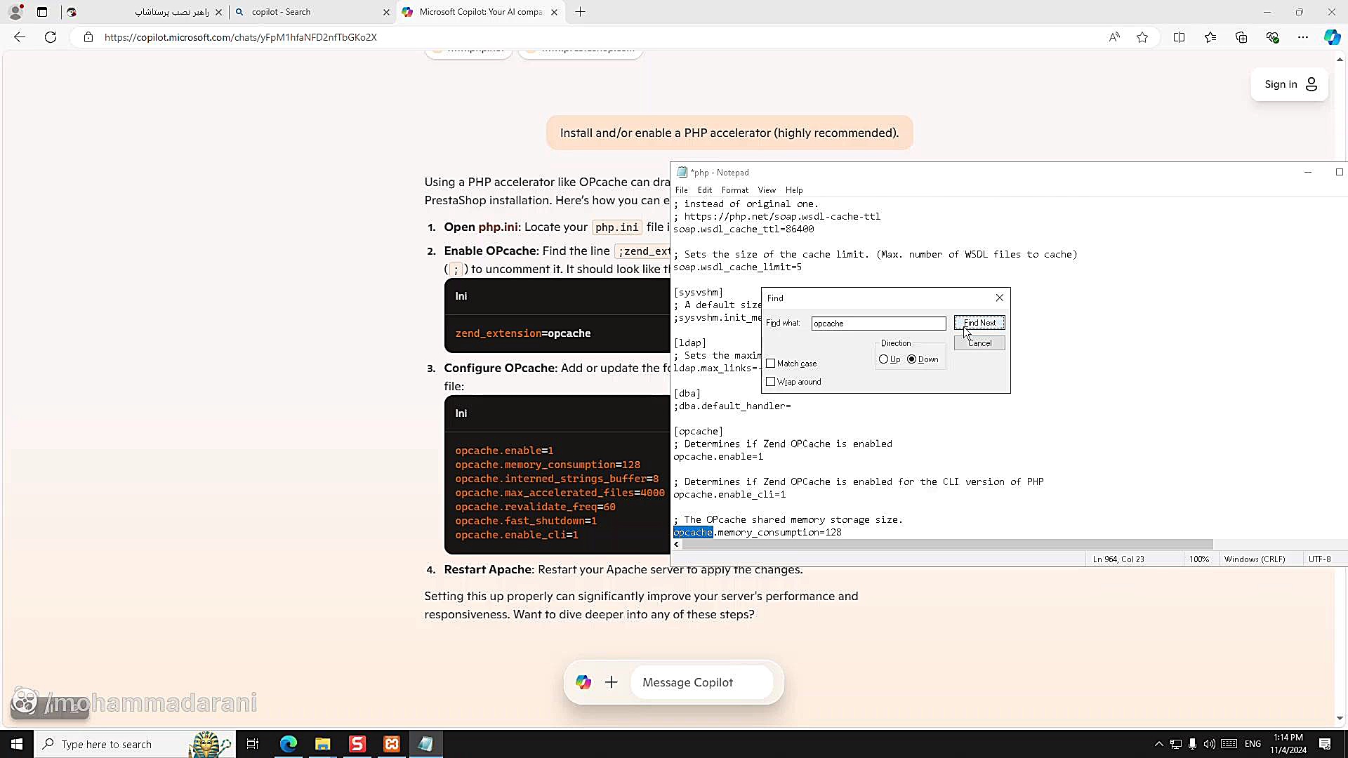Open Edge Settings and more menu
The height and width of the screenshot is (758, 1348).
coord(1303,37)
